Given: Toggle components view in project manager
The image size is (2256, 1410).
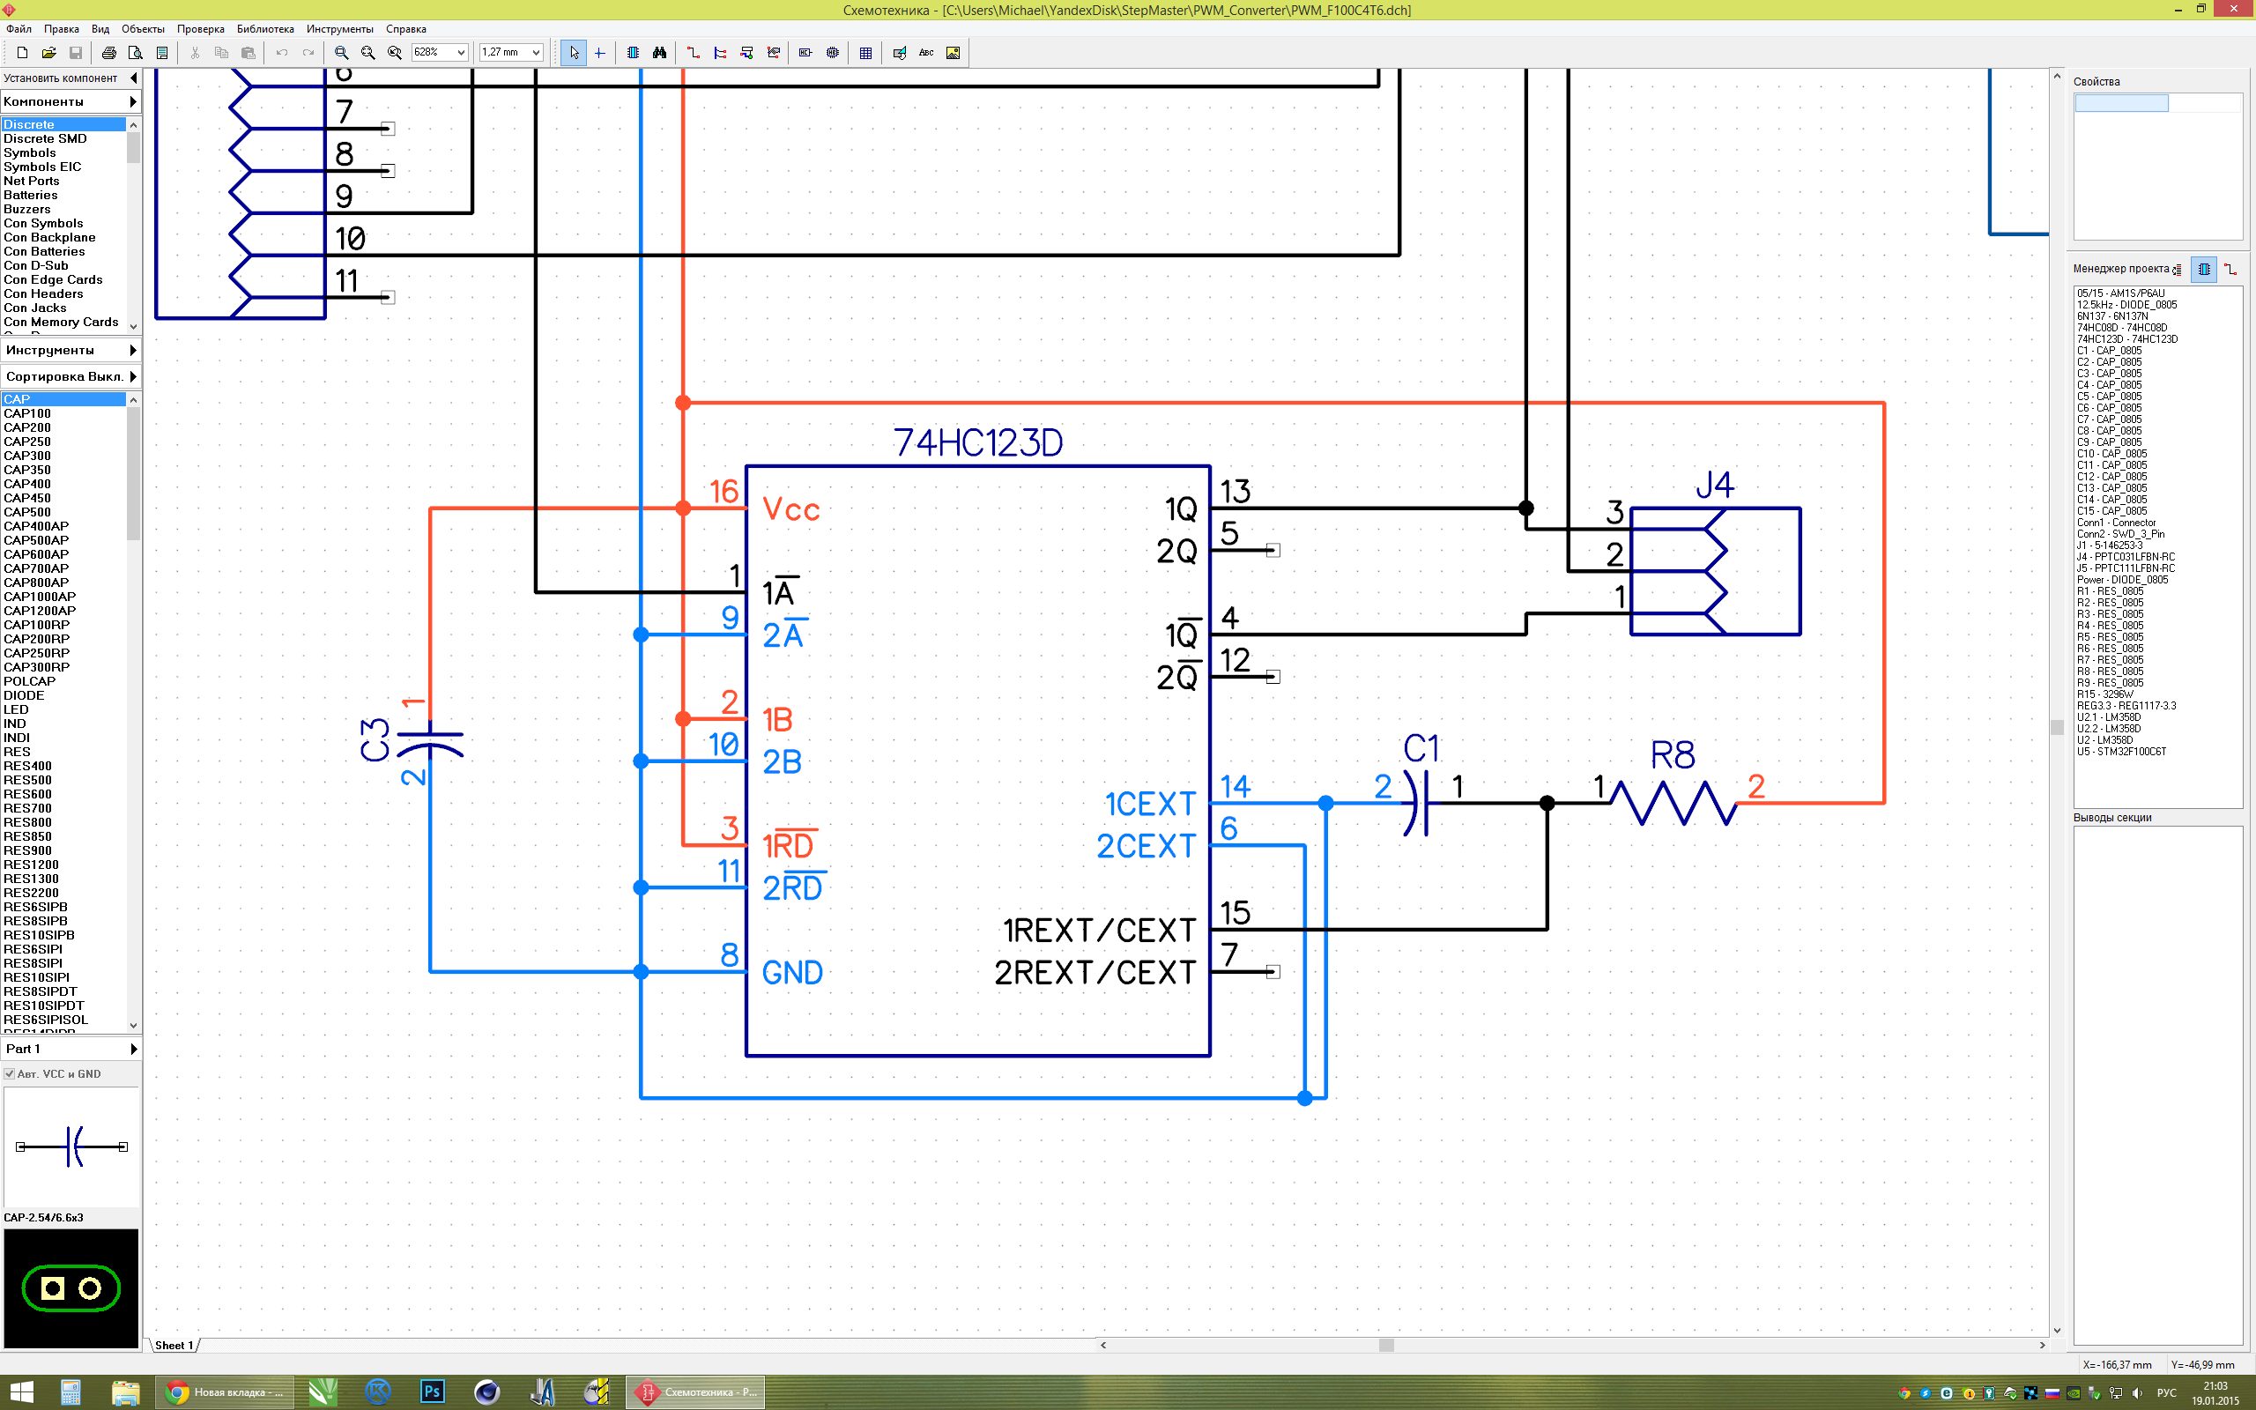Looking at the screenshot, I should (x=2204, y=270).
